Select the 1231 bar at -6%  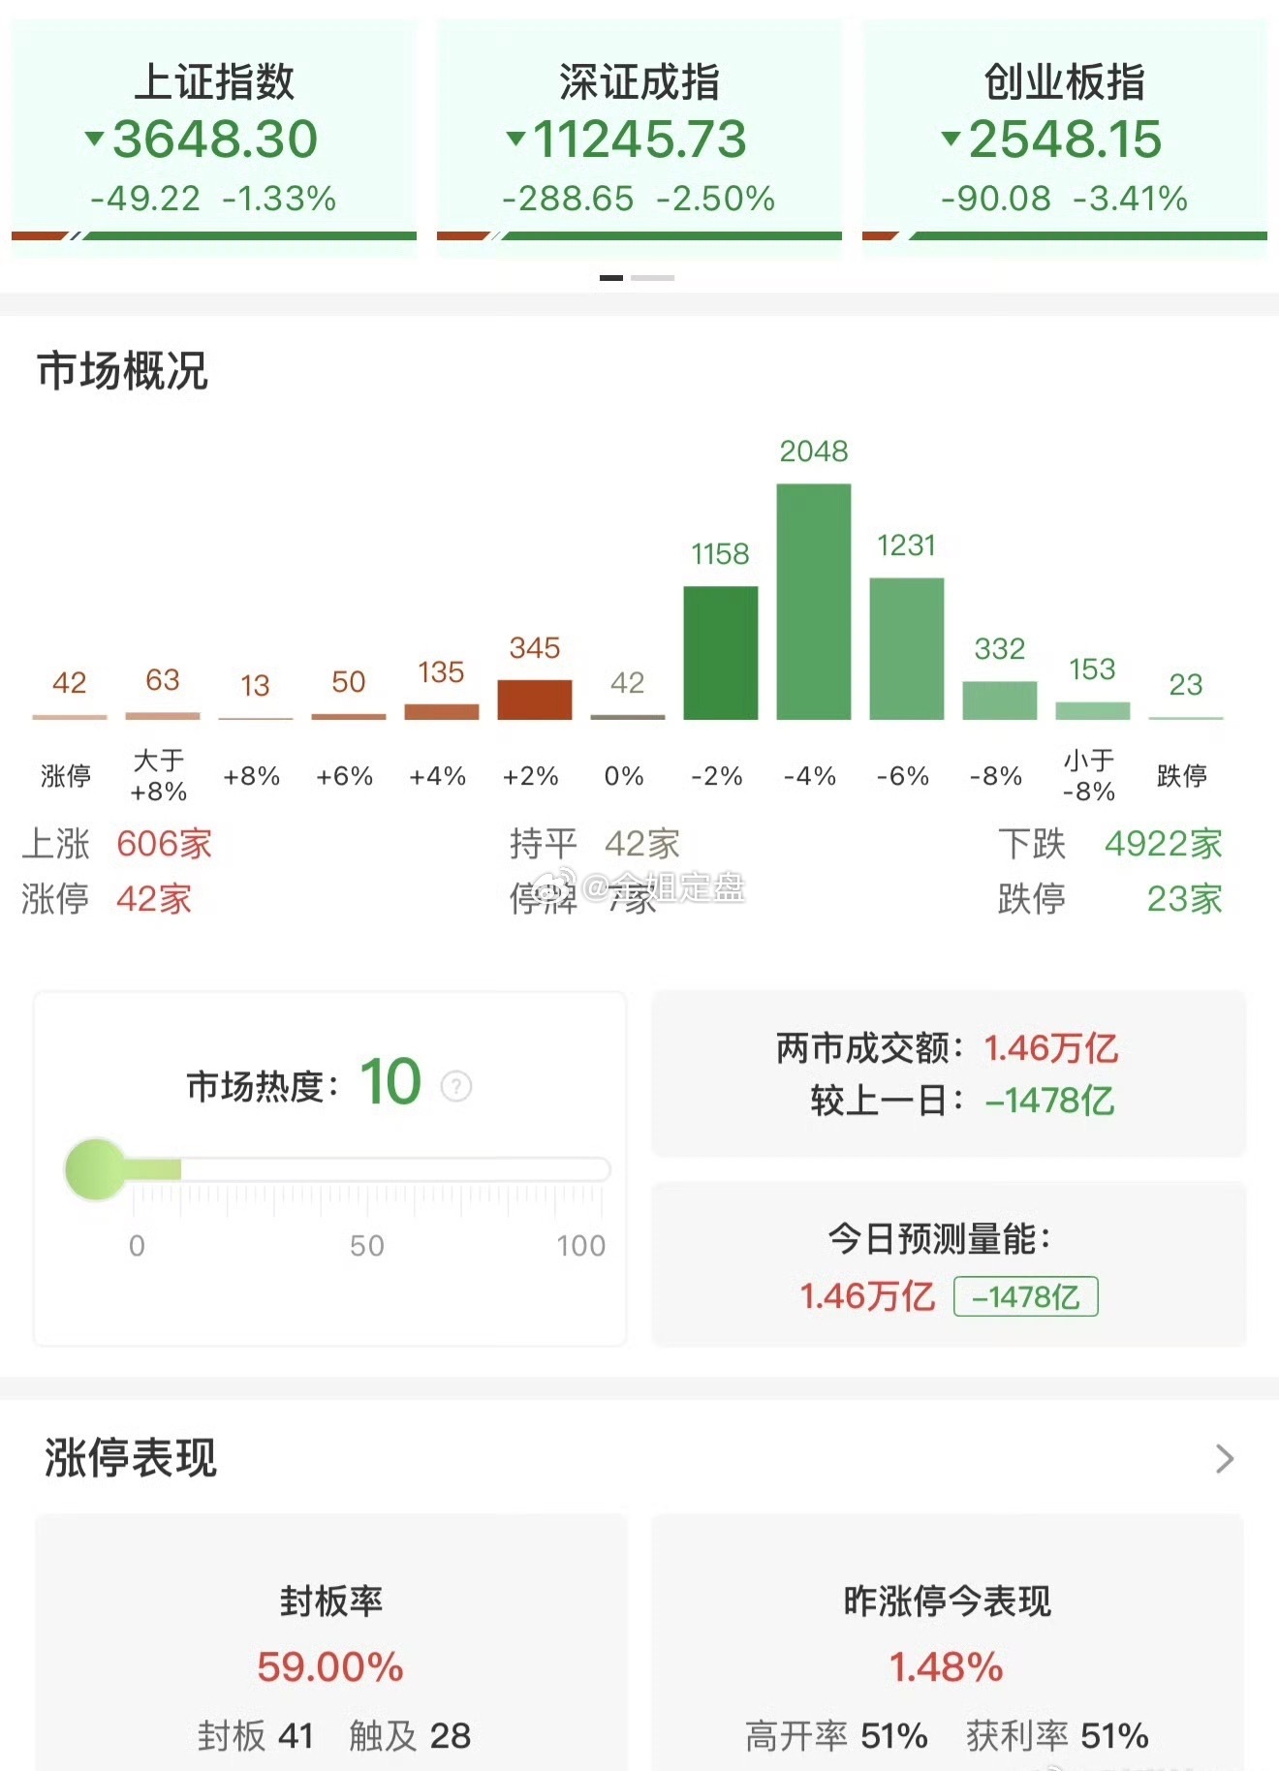pyautogui.click(x=907, y=649)
